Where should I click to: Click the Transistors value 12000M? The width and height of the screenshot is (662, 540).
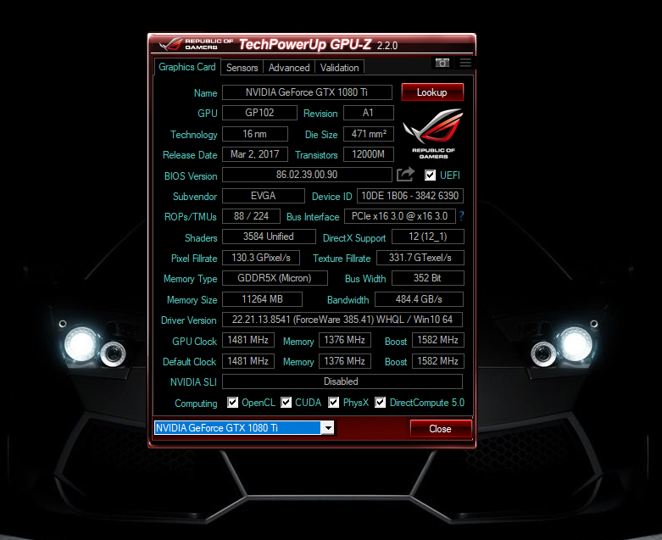click(x=369, y=154)
